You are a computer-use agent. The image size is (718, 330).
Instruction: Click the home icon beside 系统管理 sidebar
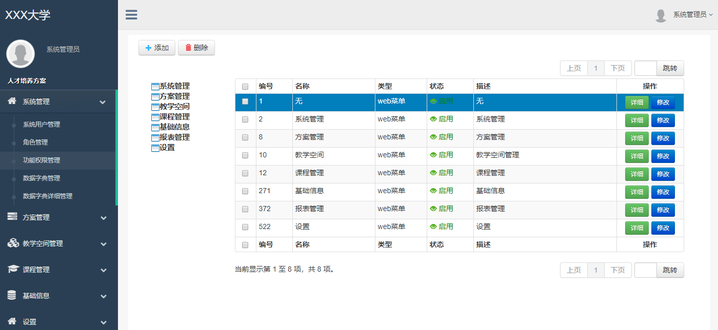[12, 101]
